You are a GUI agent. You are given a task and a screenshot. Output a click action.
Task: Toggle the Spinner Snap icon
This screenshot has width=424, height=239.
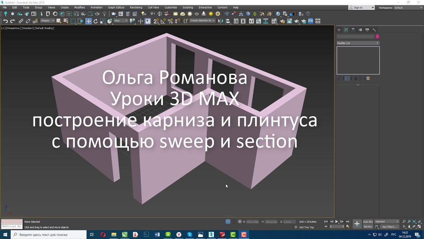pyautogui.click(x=177, y=21)
